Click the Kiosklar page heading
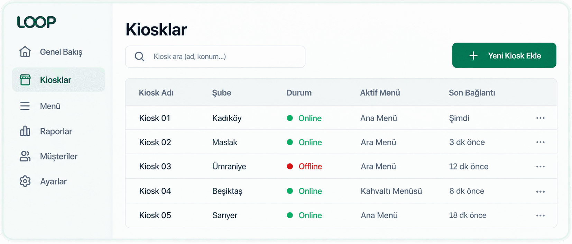 [156, 29]
